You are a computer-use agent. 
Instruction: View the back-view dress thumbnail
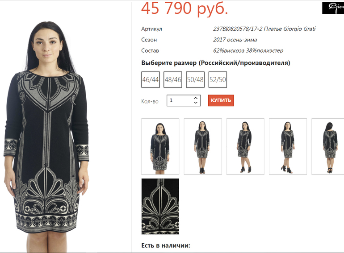coord(328,146)
